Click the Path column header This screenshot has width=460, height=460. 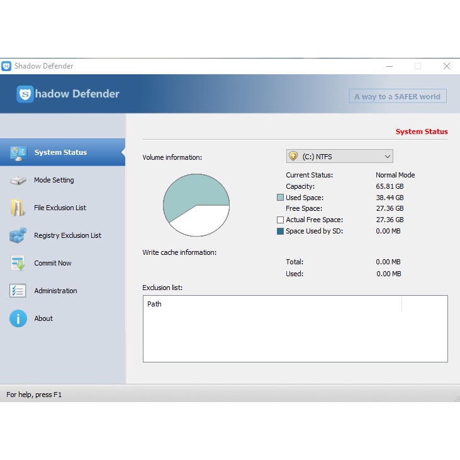point(154,304)
